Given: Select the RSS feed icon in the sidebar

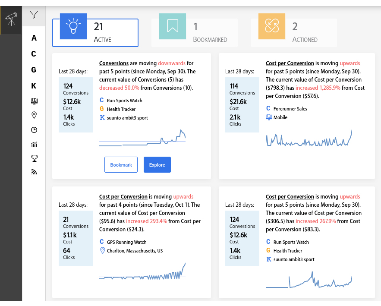Looking at the screenshot, I should pyautogui.click(x=34, y=172).
